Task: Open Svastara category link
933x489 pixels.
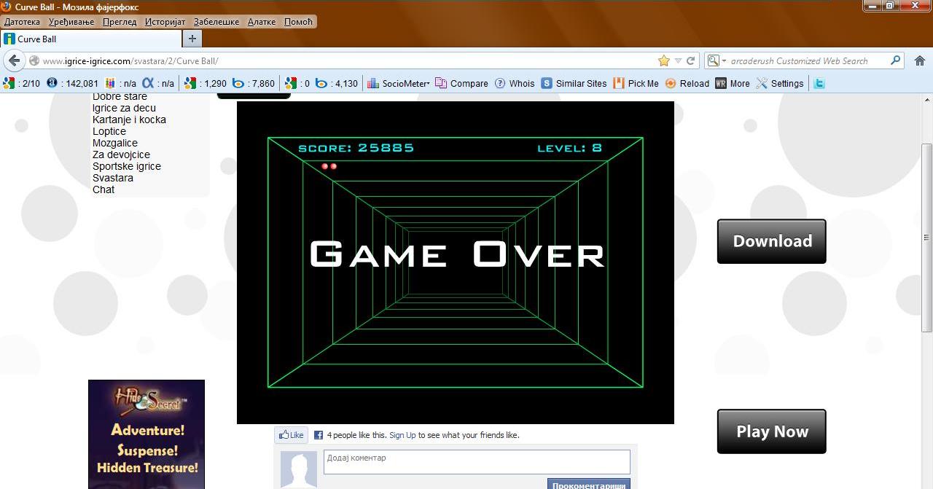Action: (113, 178)
